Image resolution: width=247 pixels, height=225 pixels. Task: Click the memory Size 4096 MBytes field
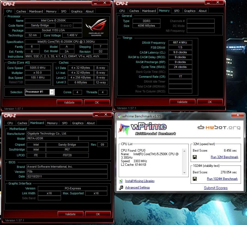click(x=146, y=26)
